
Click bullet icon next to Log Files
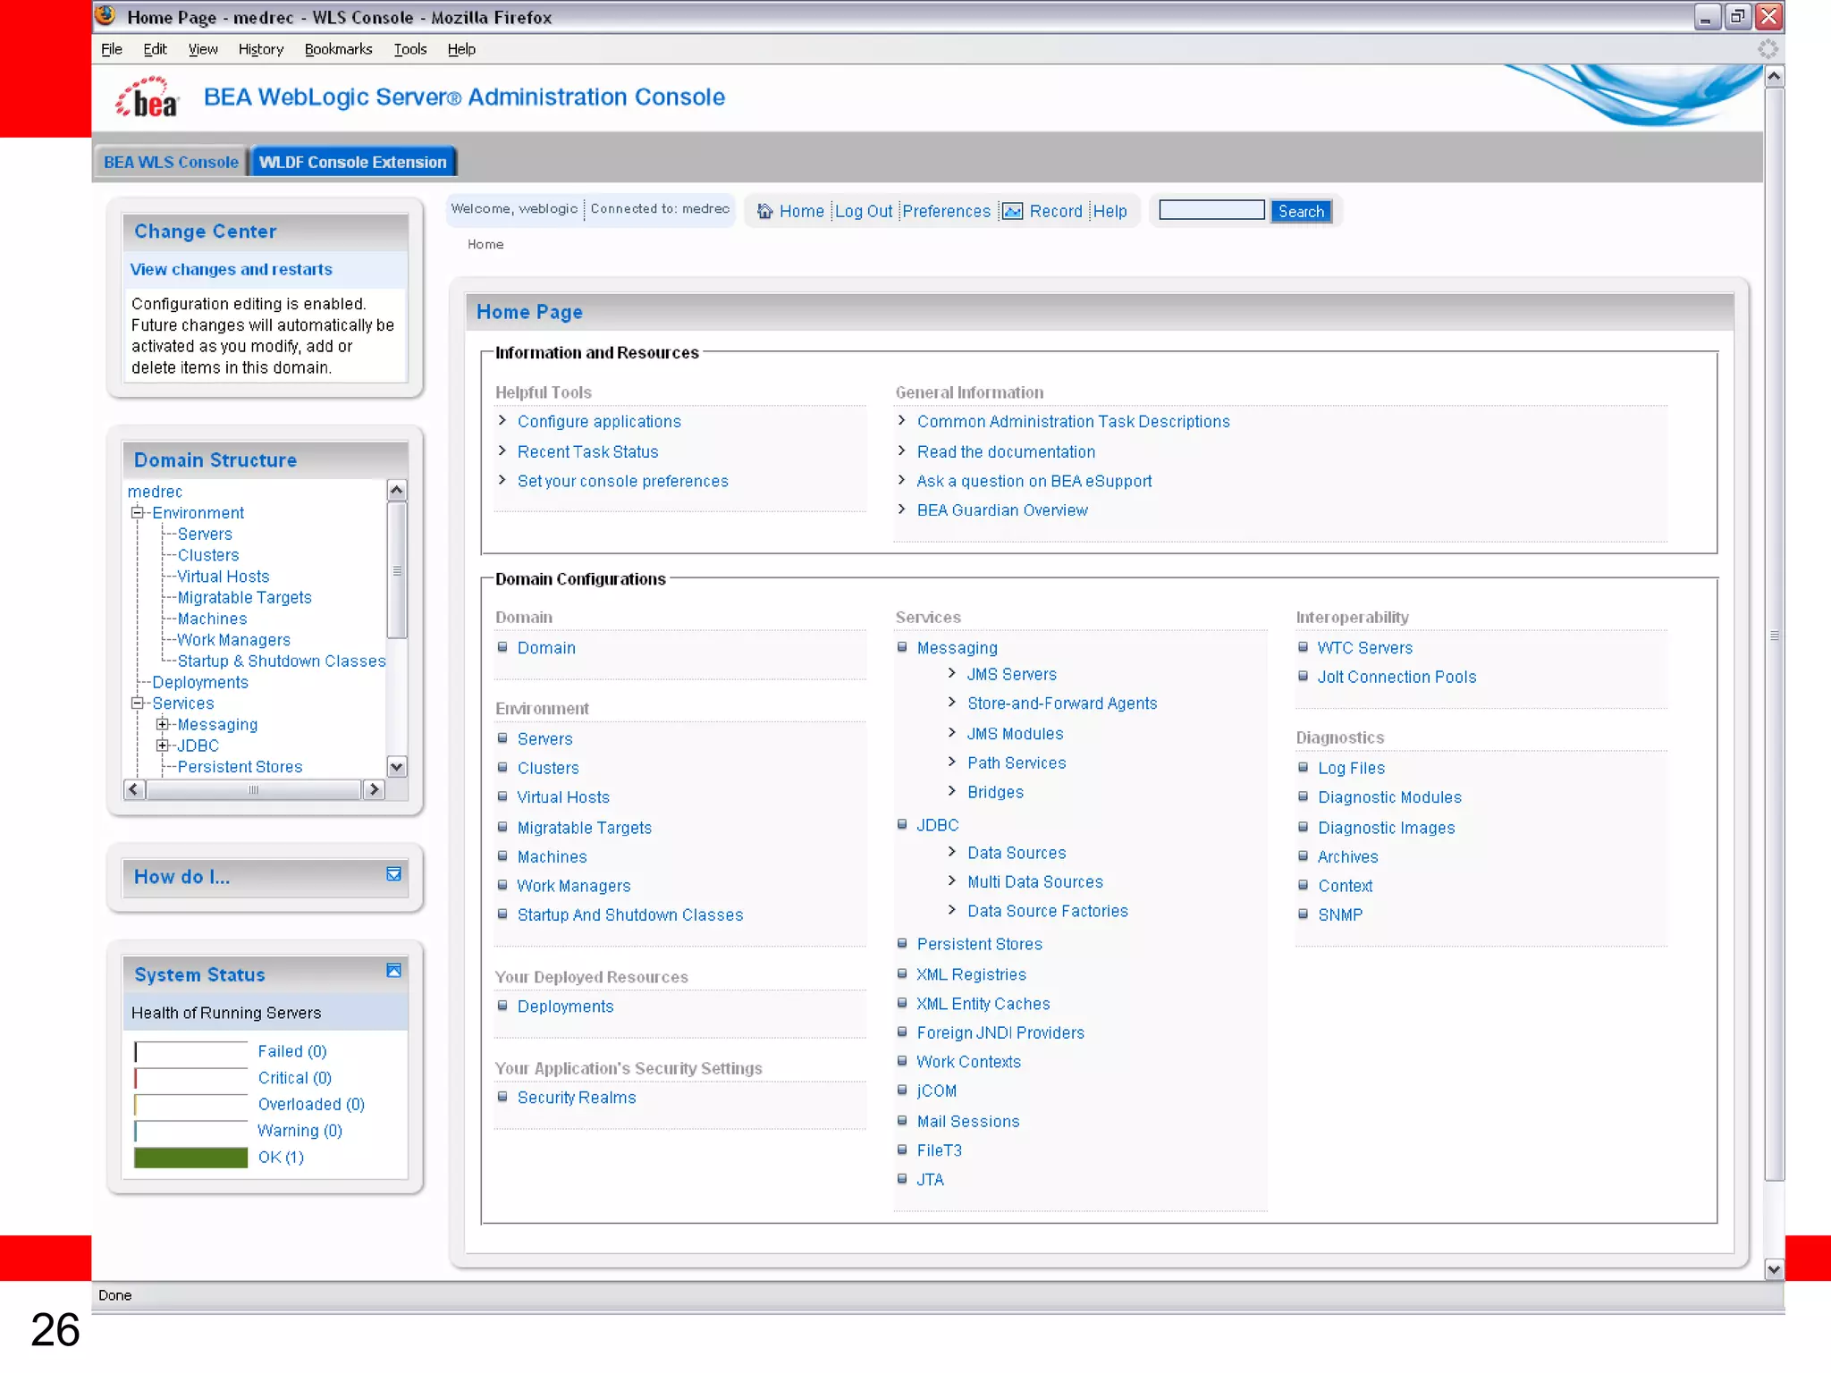(1303, 767)
